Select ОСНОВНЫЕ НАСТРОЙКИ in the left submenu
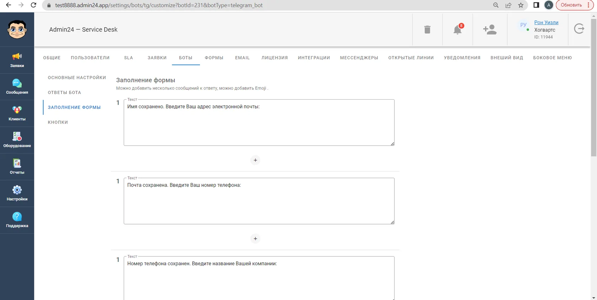Viewport: 597px width, 300px height. coord(77,78)
